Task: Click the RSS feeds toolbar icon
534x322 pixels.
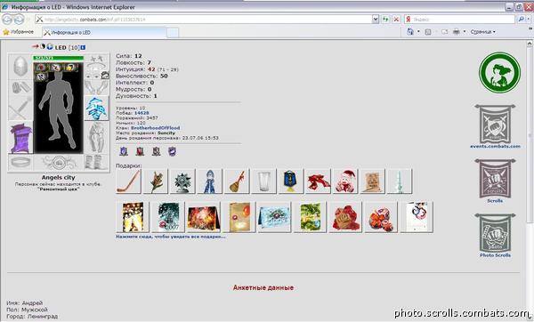Action: point(428,32)
